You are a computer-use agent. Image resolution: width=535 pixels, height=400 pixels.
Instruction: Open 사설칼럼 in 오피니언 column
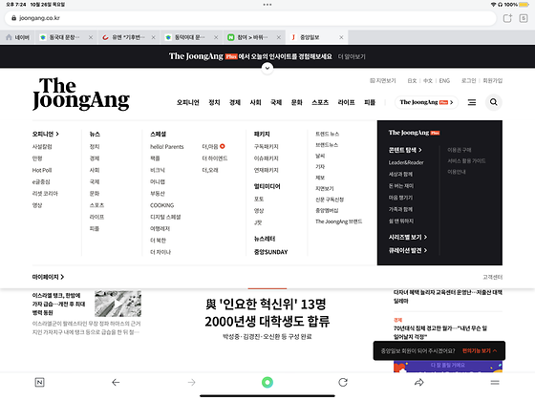[42, 147]
